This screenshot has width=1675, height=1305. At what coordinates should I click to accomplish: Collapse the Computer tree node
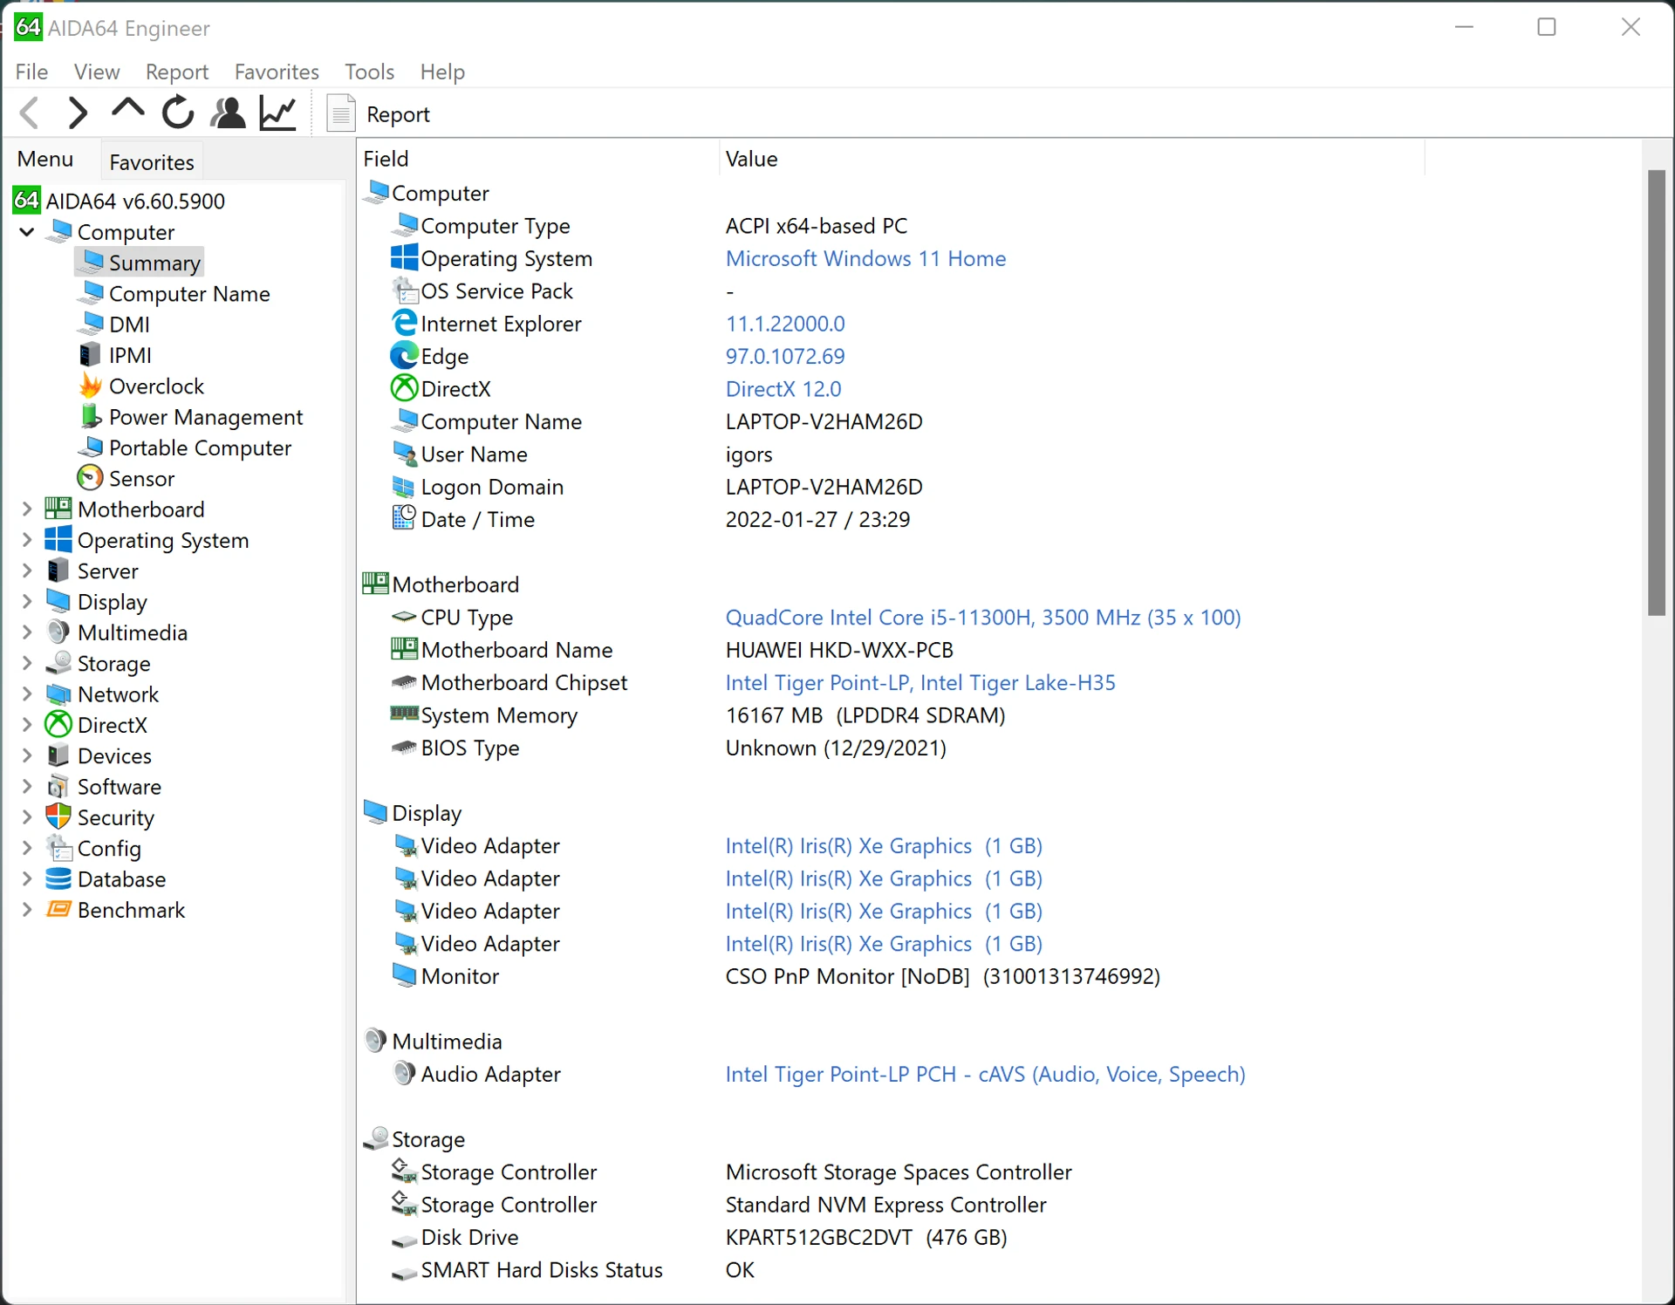27,232
